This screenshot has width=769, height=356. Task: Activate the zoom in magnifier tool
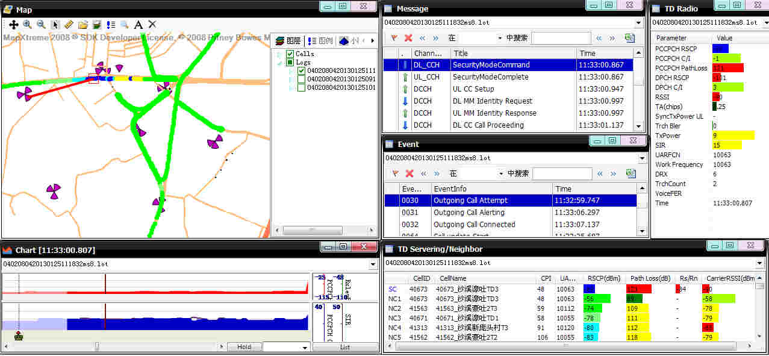[27, 25]
